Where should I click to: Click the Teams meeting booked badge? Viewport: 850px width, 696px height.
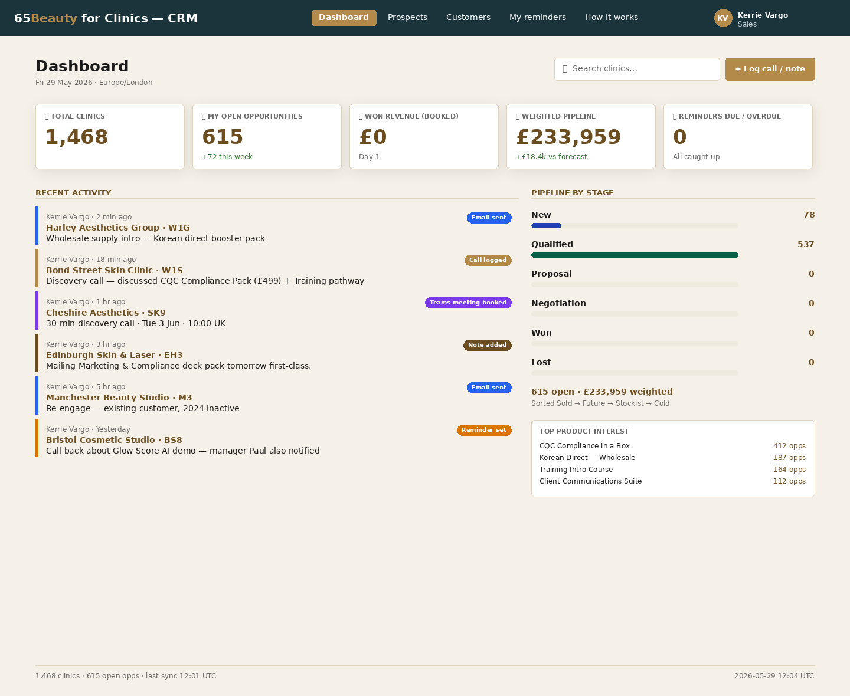pos(468,303)
